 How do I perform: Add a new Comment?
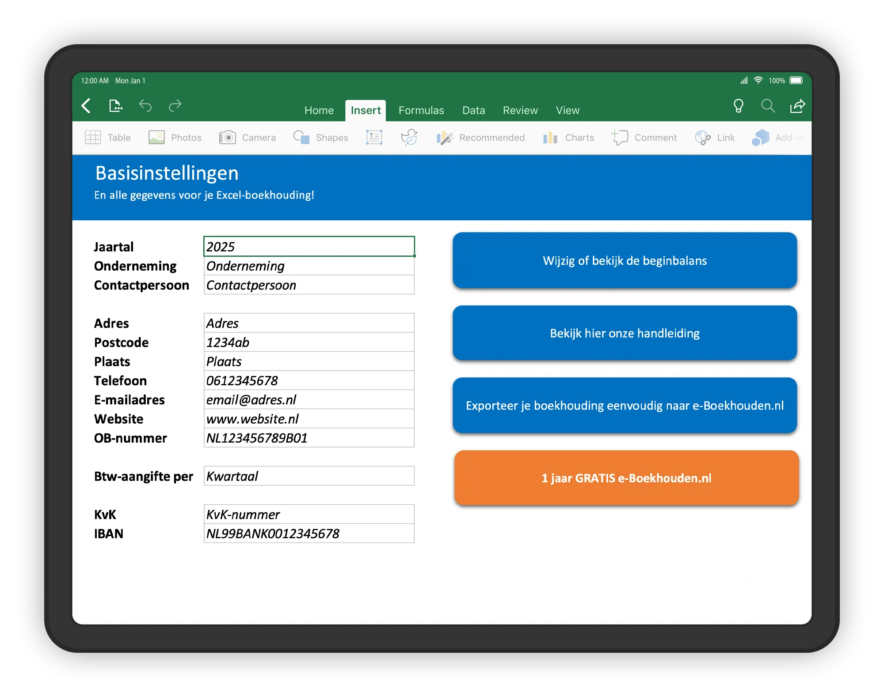[x=645, y=138]
